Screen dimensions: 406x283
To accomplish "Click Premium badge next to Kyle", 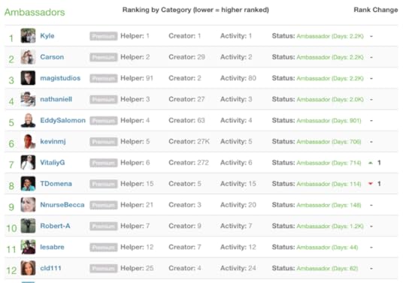I will 104,36.
